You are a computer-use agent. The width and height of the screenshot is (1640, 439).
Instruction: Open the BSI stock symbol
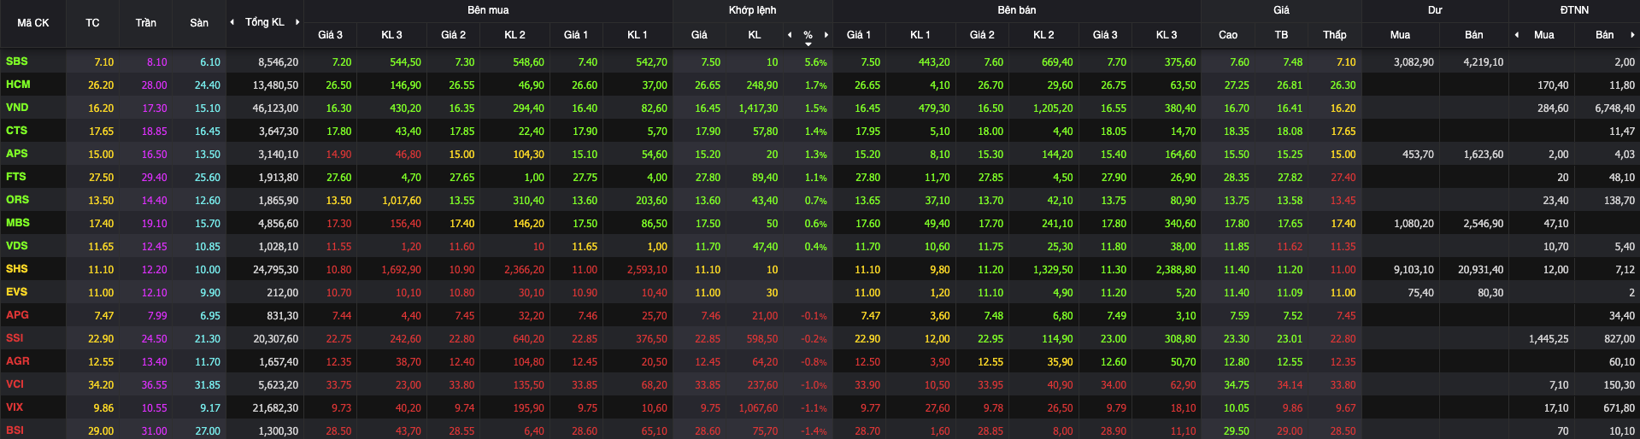pyautogui.click(x=15, y=430)
